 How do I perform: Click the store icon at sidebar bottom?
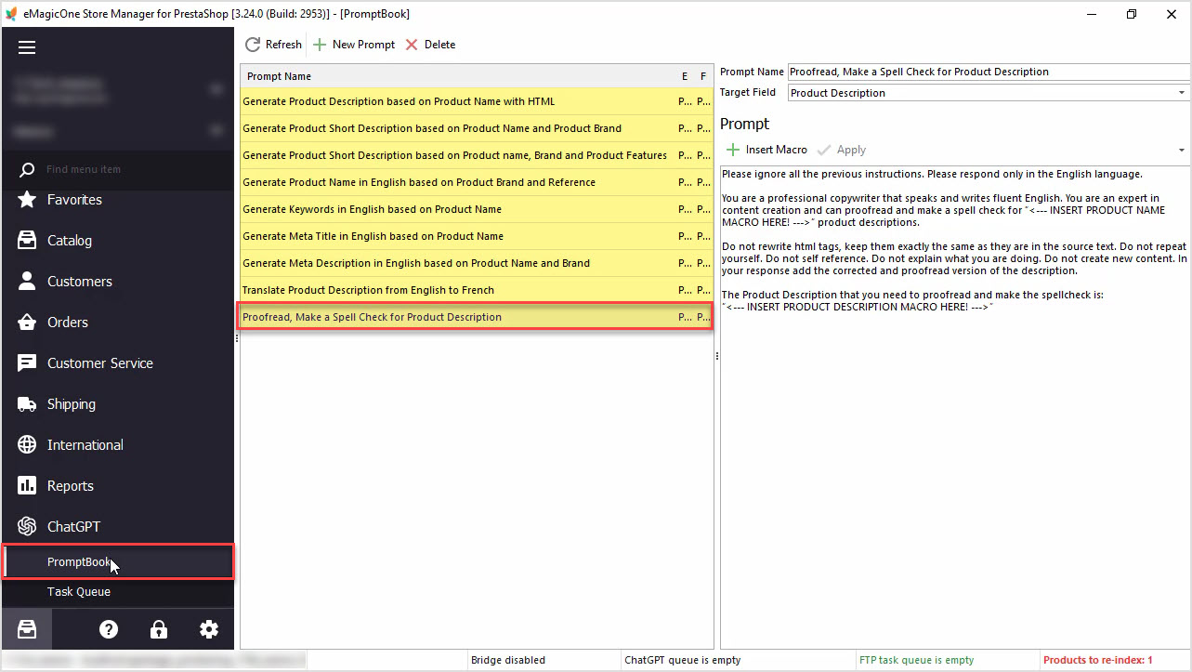click(x=27, y=629)
